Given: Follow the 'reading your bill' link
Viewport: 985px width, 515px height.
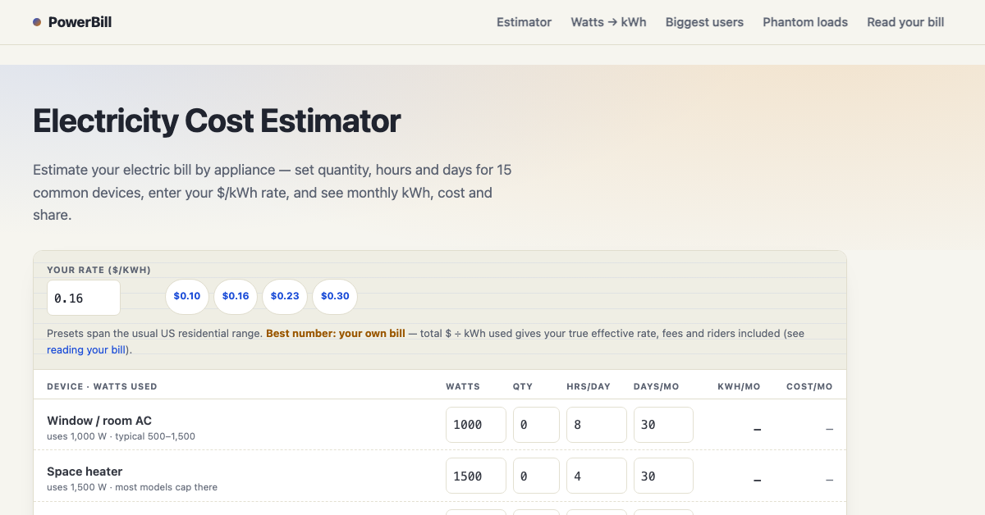Looking at the screenshot, I should coord(88,350).
